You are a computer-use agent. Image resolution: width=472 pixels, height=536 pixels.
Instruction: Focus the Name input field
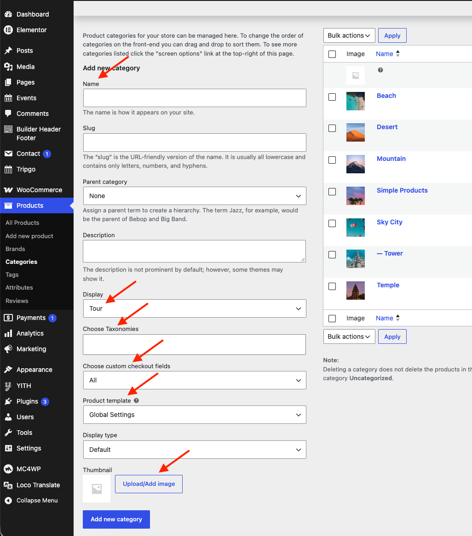(x=195, y=98)
